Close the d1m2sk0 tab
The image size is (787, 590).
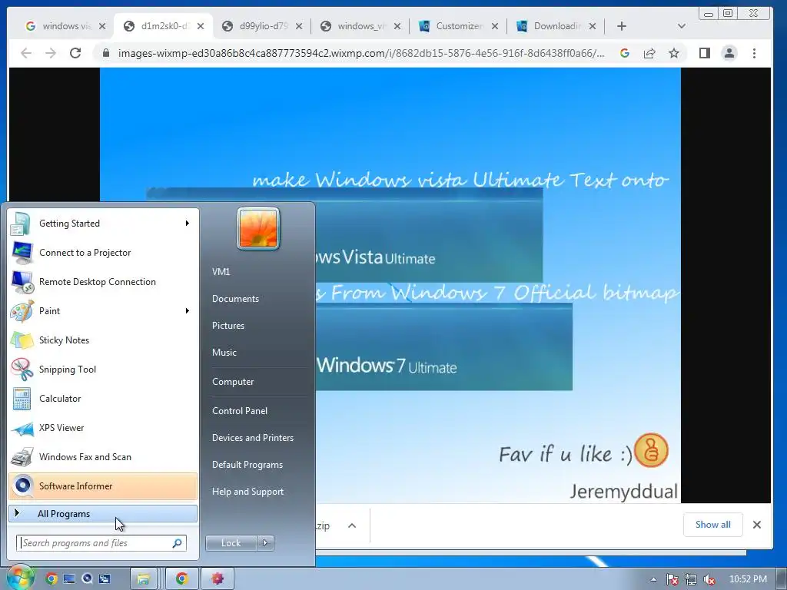[x=201, y=26]
